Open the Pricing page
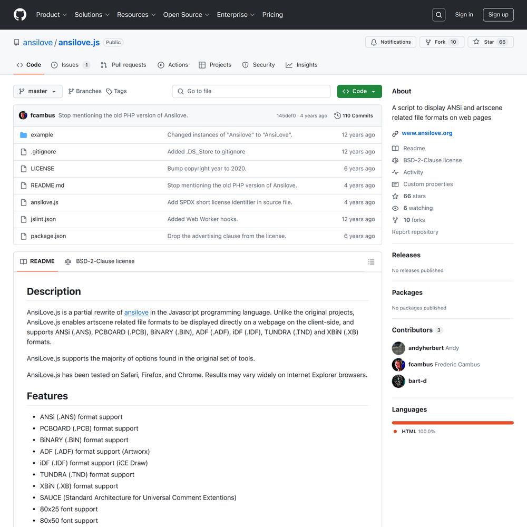Image resolution: width=527 pixels, height=527 pixels. 272,15
